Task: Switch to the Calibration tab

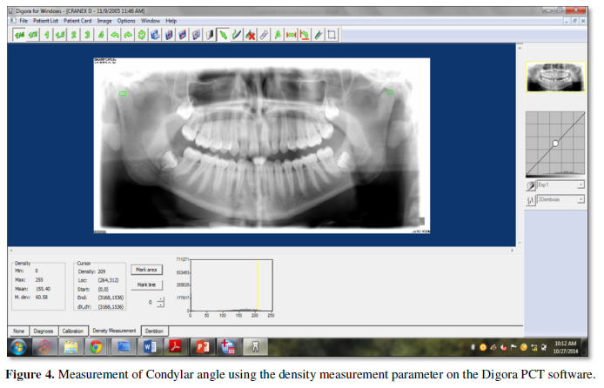Action: 72,331
